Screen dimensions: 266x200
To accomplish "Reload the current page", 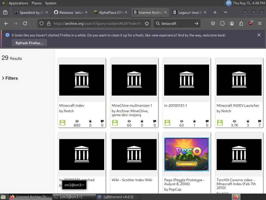I will pyautogui.click(x=25, y=23).
